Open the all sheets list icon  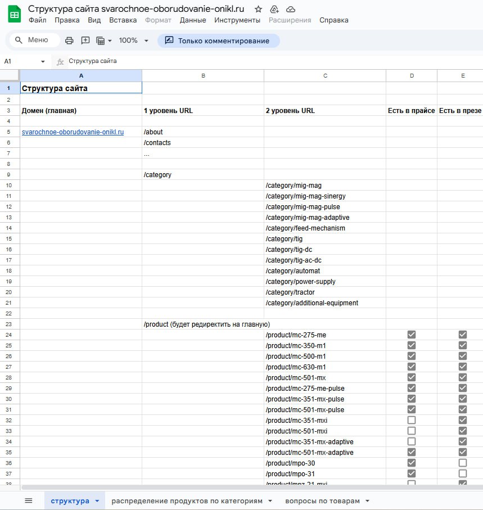29,500
